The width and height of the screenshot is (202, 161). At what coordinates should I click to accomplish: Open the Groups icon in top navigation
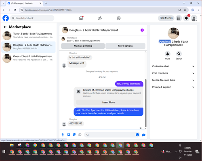point(119,18)
